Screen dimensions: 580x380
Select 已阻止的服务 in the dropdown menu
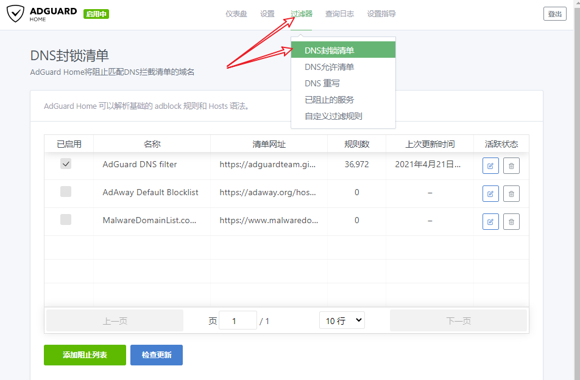click(x=343, y=99)
